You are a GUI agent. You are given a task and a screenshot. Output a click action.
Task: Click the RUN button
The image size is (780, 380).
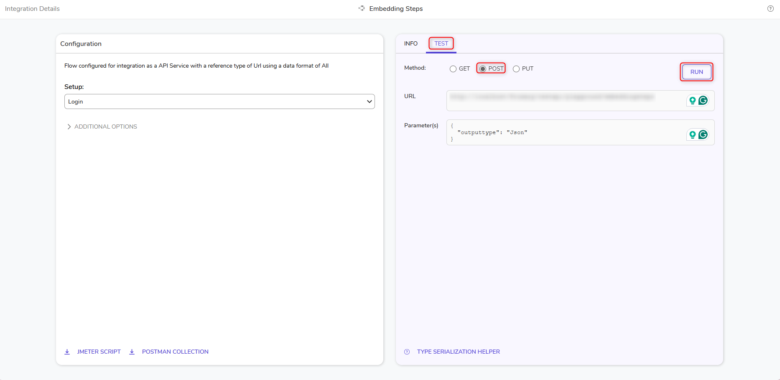click(696, 72)
